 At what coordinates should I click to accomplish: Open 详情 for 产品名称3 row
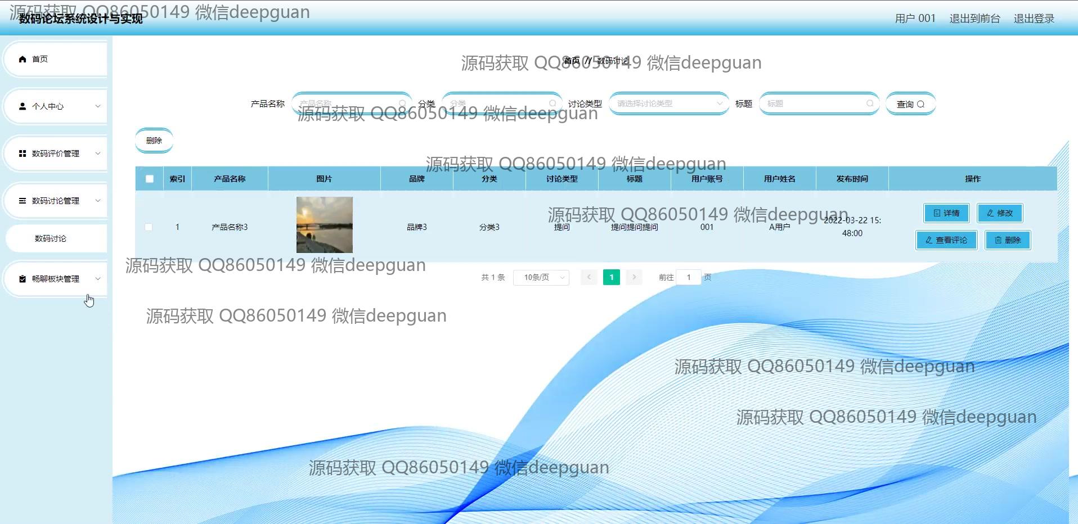[946, 213]
